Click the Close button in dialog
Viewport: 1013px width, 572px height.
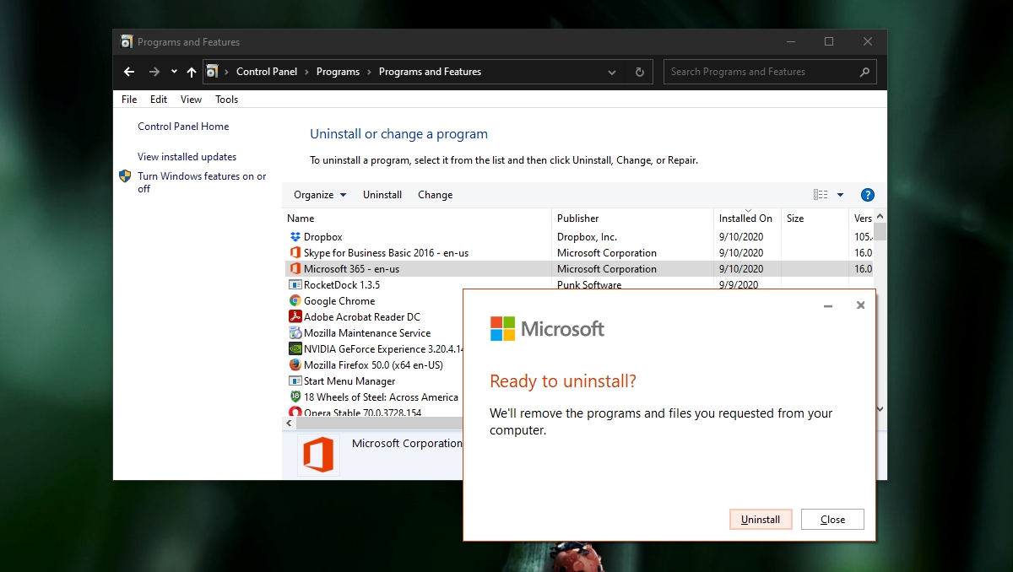pyautogui.click(x=832, y=520)
